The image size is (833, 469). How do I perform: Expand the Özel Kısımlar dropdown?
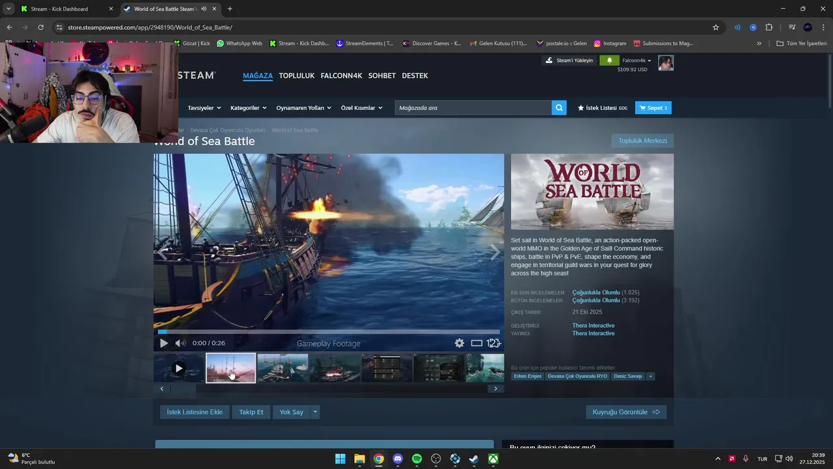[x=362, y=108]
